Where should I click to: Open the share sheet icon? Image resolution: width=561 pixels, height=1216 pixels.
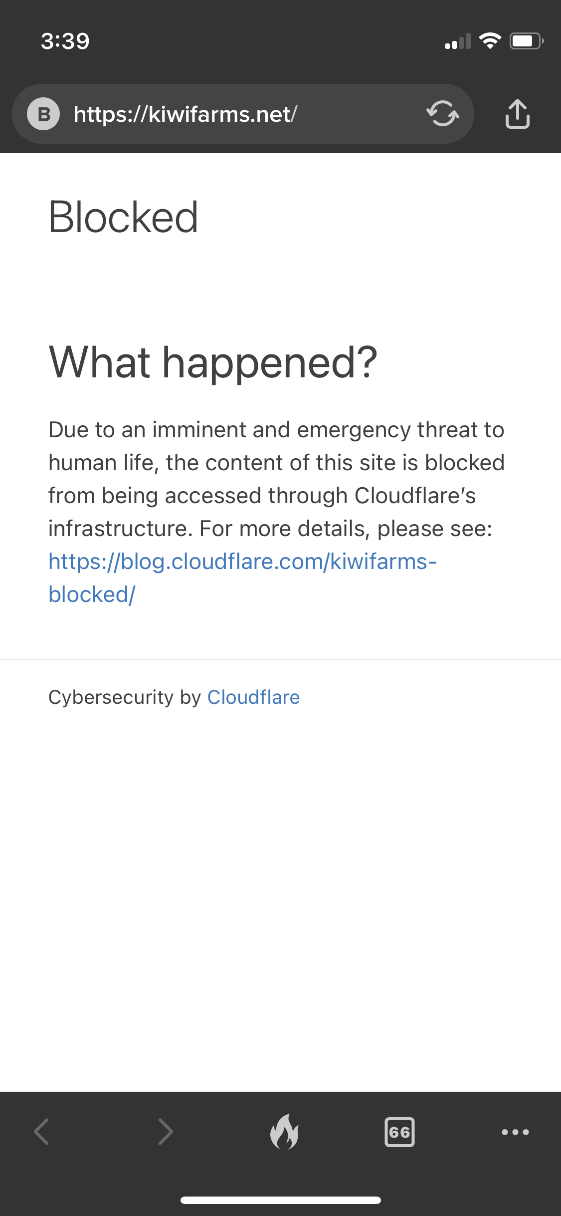[517, 114]
